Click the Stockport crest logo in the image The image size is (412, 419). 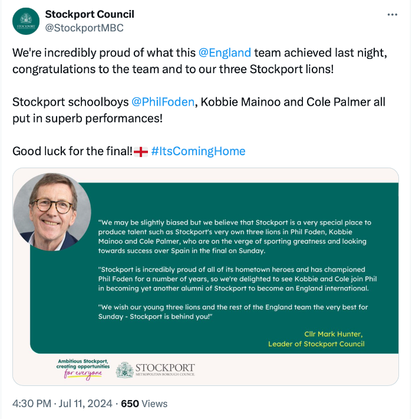125,370
